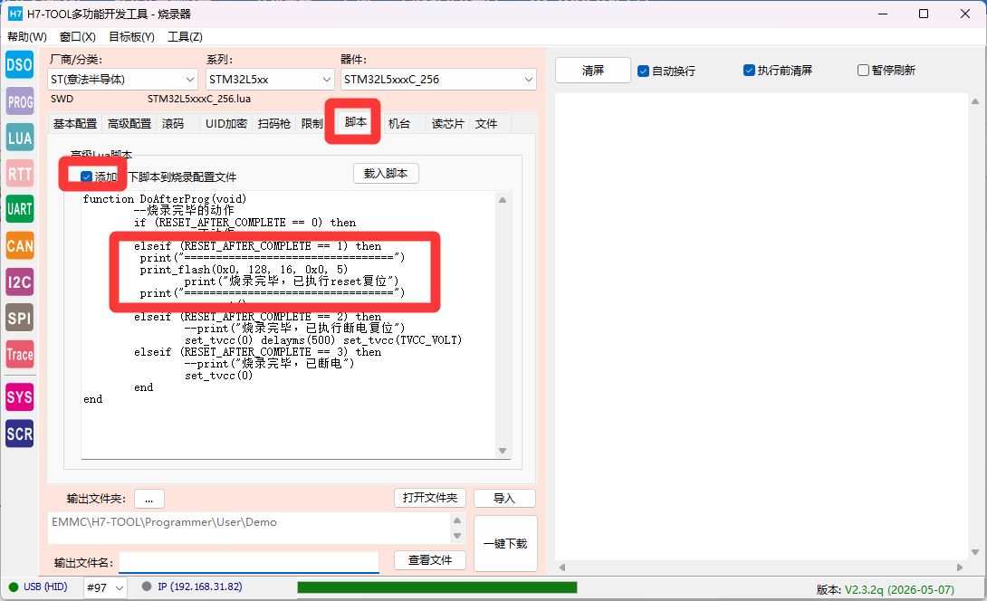Open the I2C tool

pos(20,281)
